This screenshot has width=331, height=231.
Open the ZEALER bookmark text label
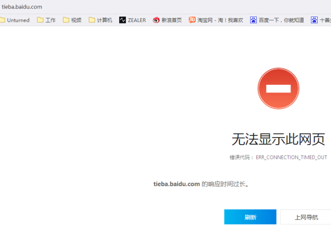pos(137,20)
